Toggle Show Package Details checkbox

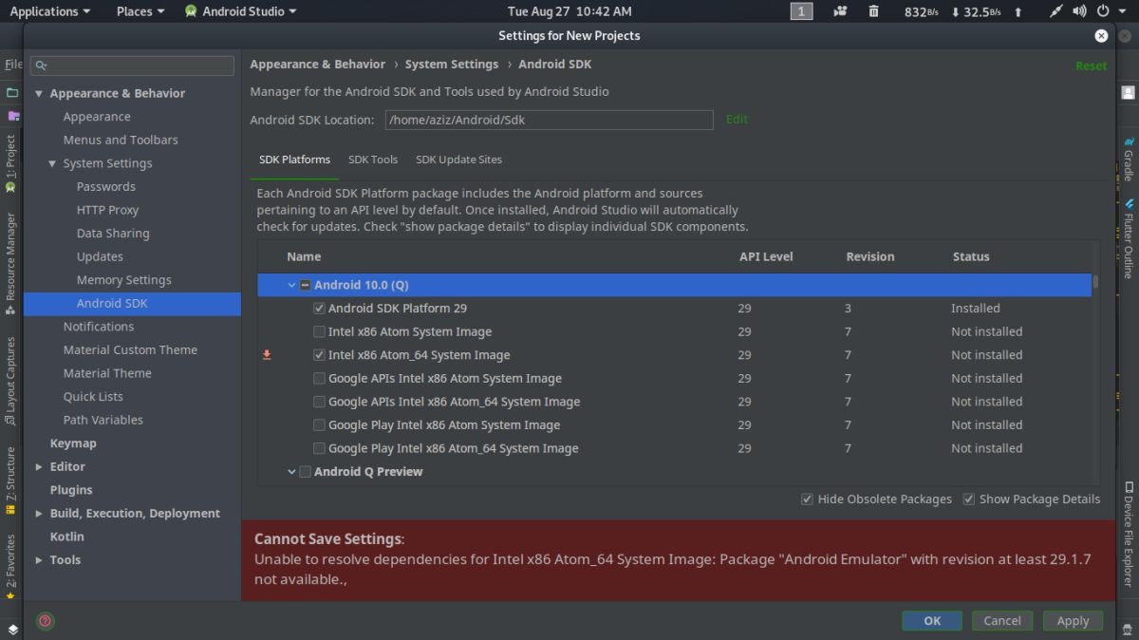969,499
